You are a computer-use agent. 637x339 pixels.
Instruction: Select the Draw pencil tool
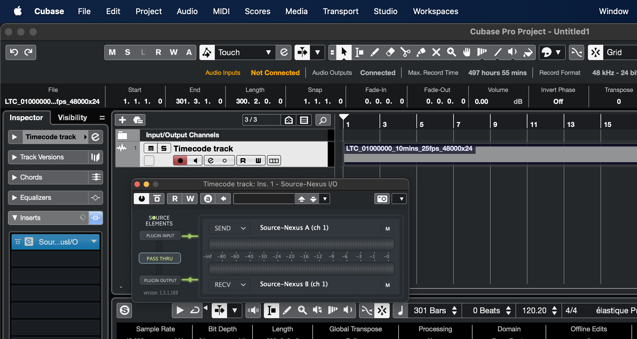click(x=375, y=52)
